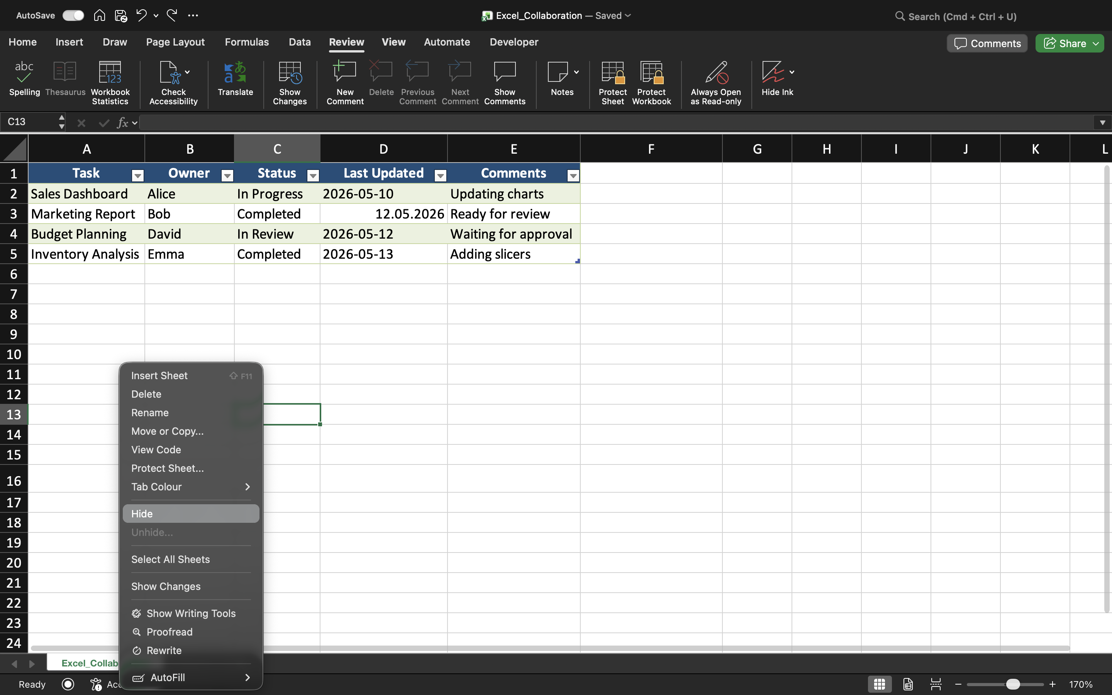Expand the Check Accessibility dropdown arrow
The width and height of the screenshot is (1112, 695).
188,72
